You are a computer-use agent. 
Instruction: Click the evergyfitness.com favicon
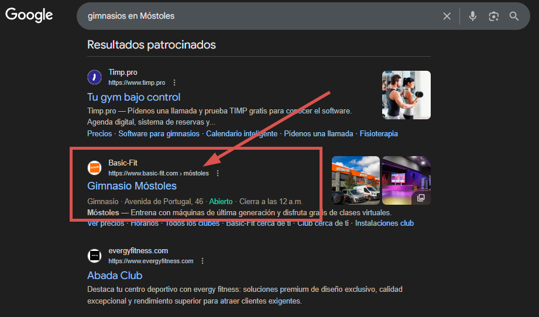click(x=94, y=256)
